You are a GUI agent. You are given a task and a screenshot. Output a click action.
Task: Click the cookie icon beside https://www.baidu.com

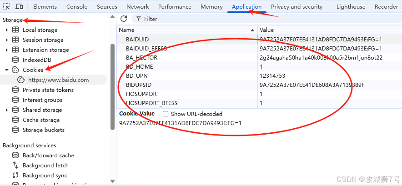(21, 80)
